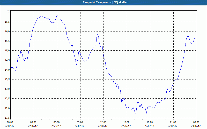Screen dimensions: 207x129
Task: Click the y-axis value 11,5
Action: (x=7, y=118)
